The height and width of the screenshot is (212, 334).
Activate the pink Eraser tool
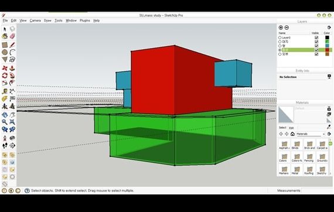click(x=12, y=36)
